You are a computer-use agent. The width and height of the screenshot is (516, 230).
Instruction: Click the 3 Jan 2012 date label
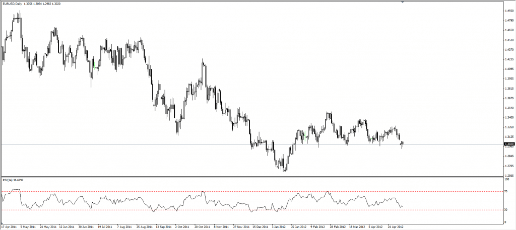tap(279, 226)
